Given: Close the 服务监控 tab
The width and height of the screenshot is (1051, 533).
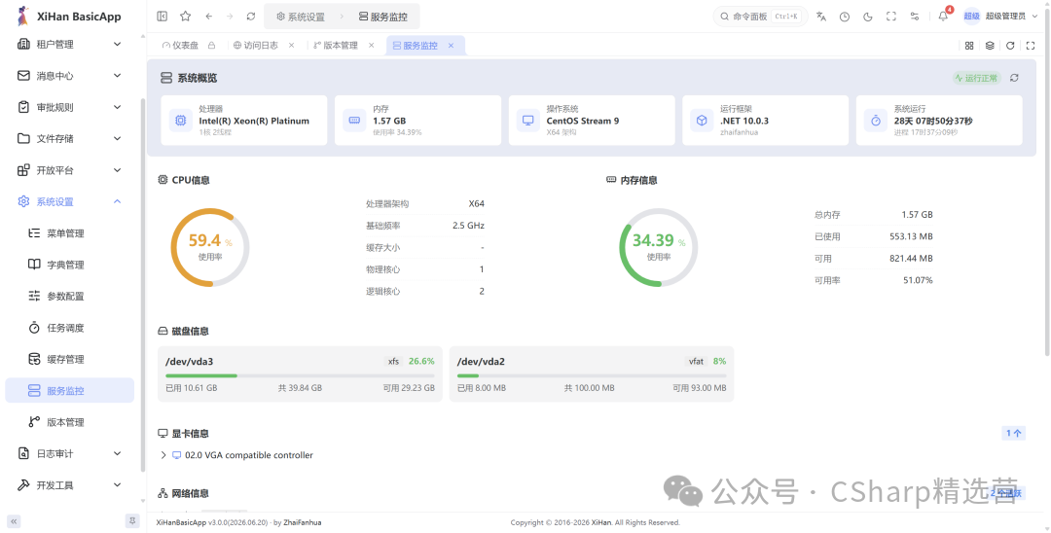Looking at the screenshot, I should tap(452, 46).
